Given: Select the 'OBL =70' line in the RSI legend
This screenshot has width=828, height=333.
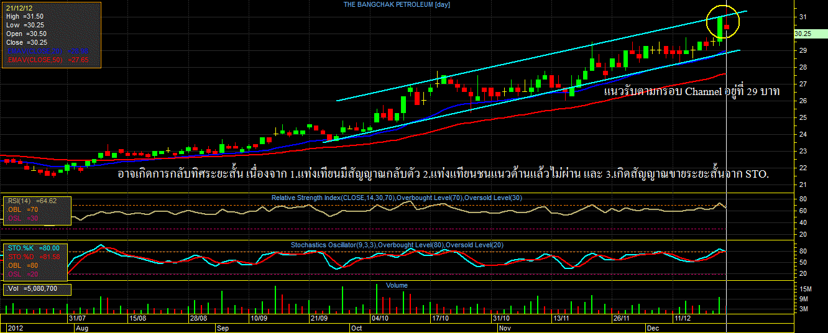Looking at the screenshot, I should [22, 210].
